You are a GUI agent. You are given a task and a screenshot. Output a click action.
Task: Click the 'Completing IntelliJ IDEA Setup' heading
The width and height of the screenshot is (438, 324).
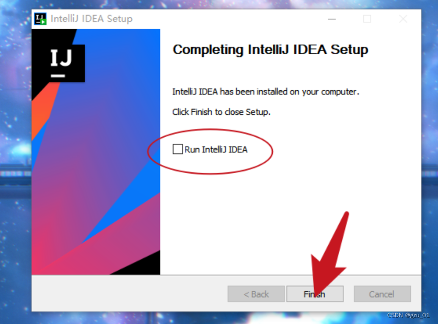click(270, 50)
